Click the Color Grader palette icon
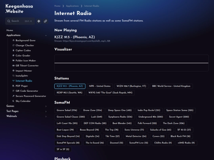 tap(13, 55)
